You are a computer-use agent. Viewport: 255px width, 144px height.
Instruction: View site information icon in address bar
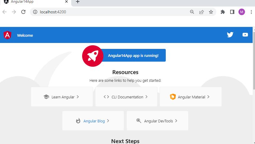(x=35, y=12)
